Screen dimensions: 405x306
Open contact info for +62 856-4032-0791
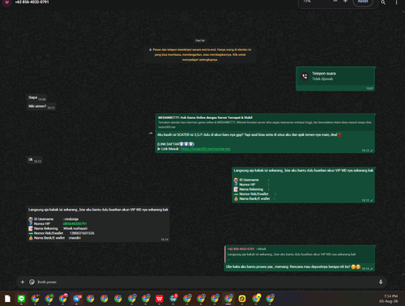pos(32,2)
